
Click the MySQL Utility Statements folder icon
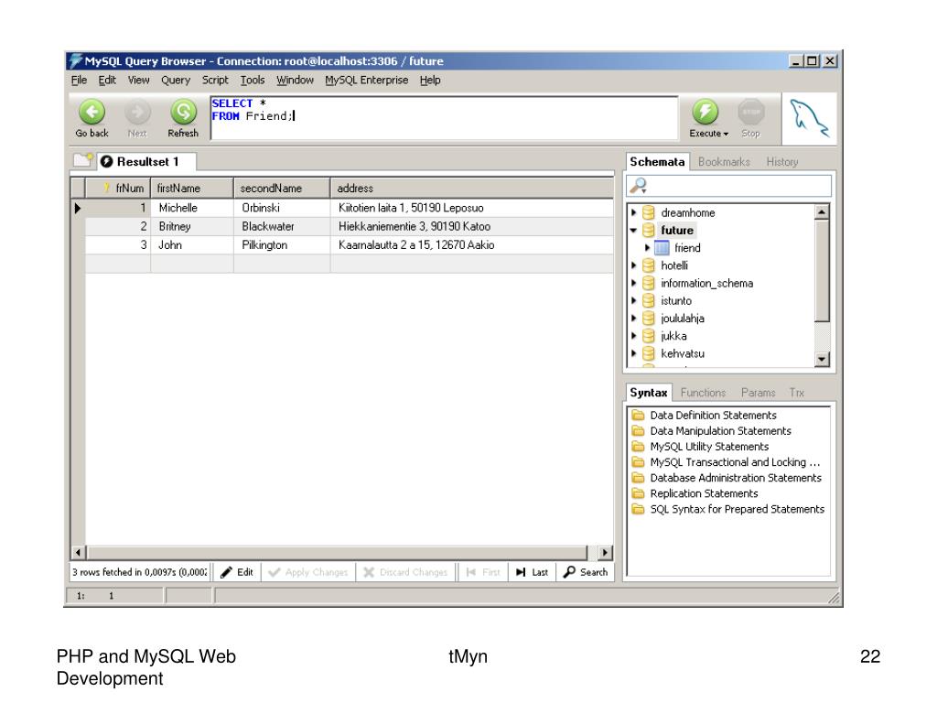638,446
